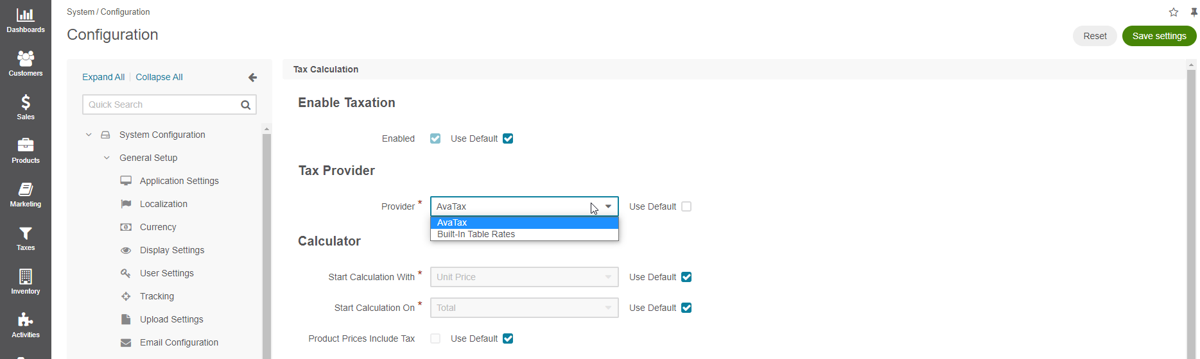Uncheck Use Default for Enabled taxation
Image resolution: width=1200 pixels, height=359 pixels.
click(508, 138)
